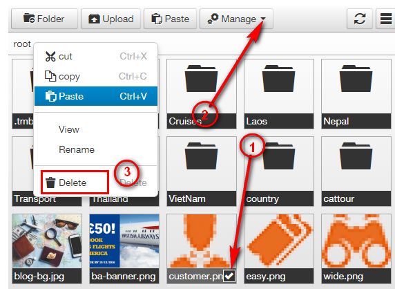Open the list view menu icon
Image resolution: width=395 pixels, height=289 pixels.
point(386,19)
